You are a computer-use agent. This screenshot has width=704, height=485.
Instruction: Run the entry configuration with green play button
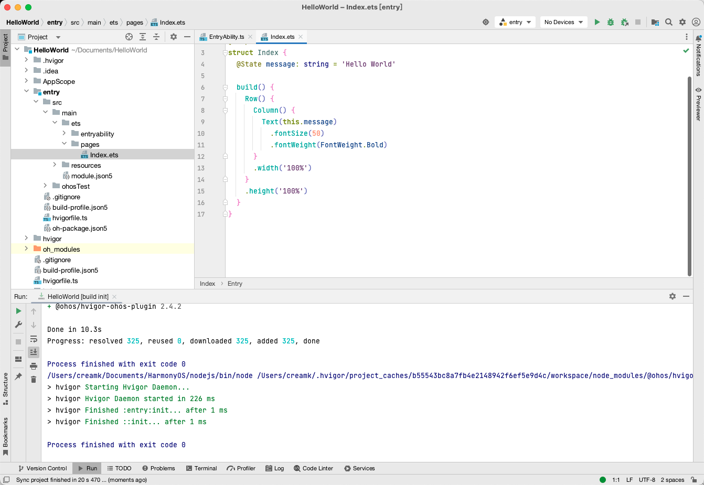(x=597, y=22)
